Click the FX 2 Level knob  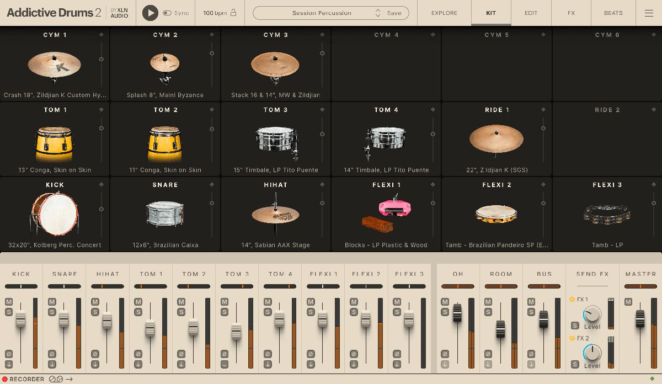[x=592, y=352]
